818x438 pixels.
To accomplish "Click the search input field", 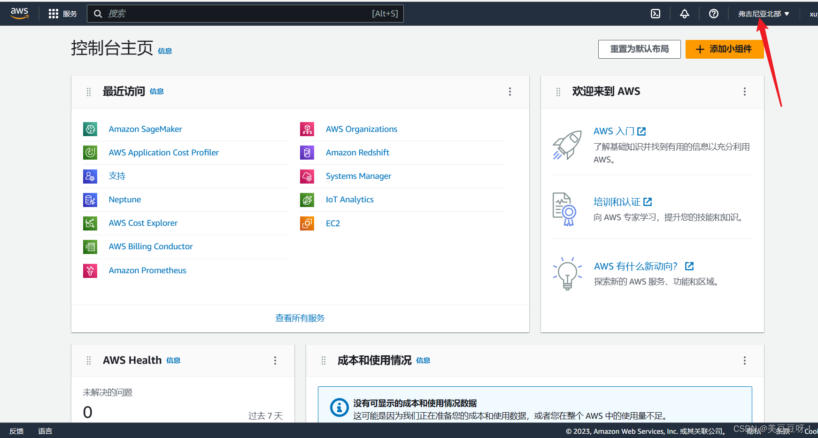I will pyautogui.click(x=245, y=14).
